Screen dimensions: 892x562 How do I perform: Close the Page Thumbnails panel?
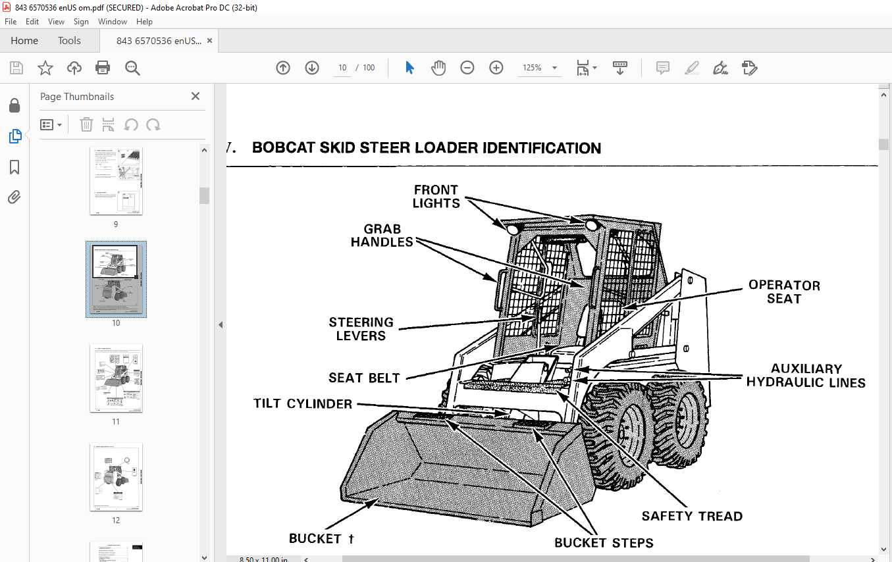[196, 96]
